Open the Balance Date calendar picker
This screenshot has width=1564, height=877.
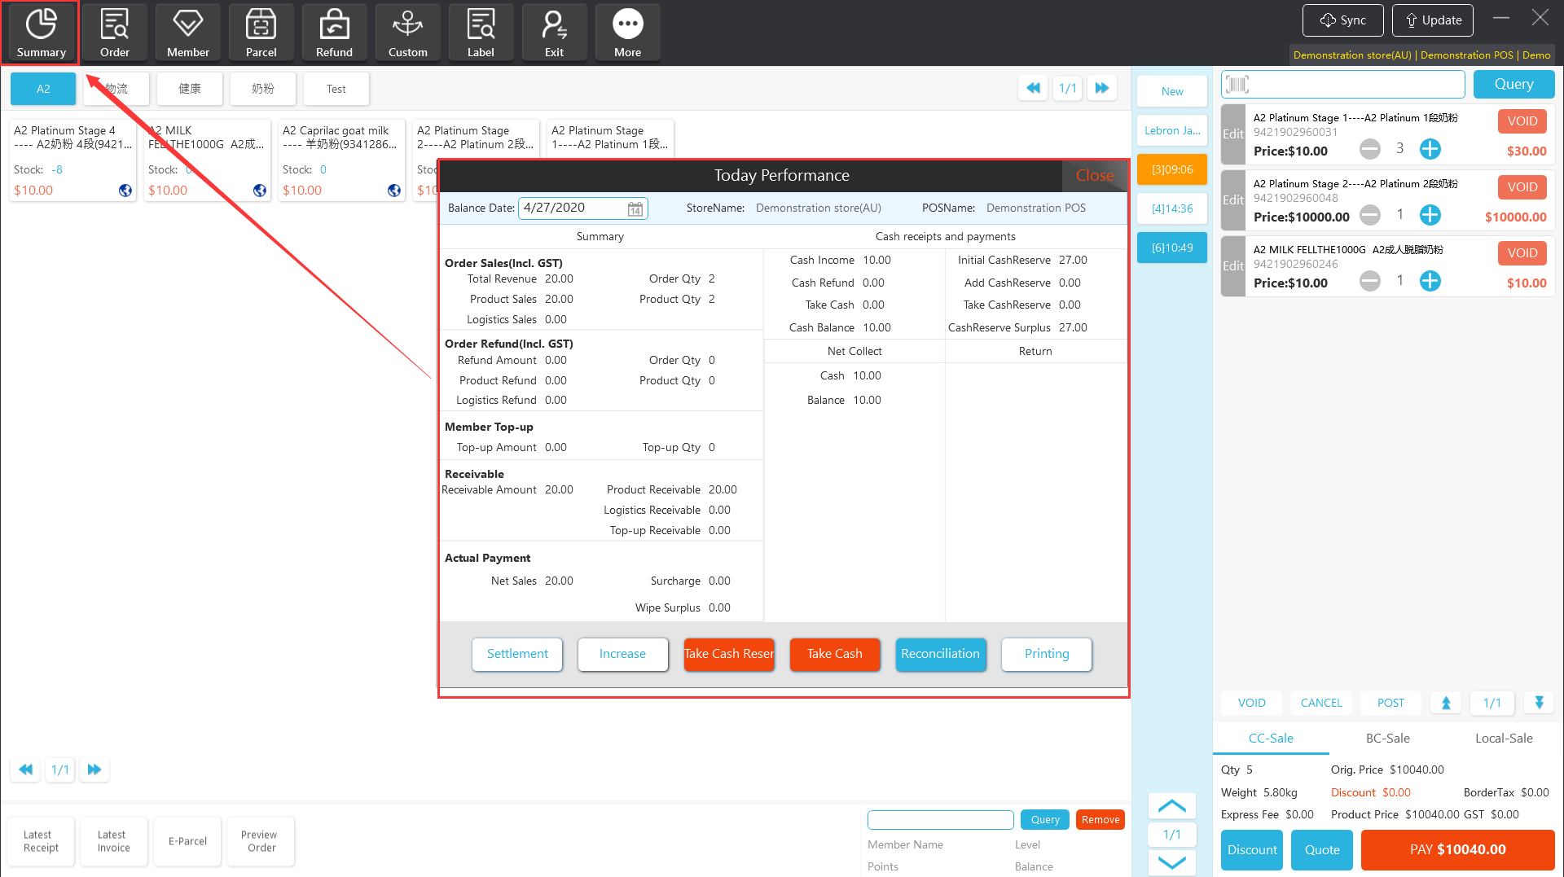[635, 209]
